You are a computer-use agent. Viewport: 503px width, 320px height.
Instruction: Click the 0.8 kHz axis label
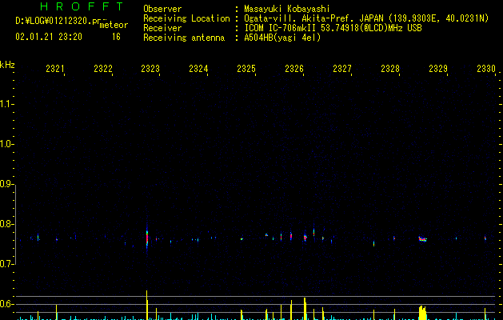(x=6, y=224)
